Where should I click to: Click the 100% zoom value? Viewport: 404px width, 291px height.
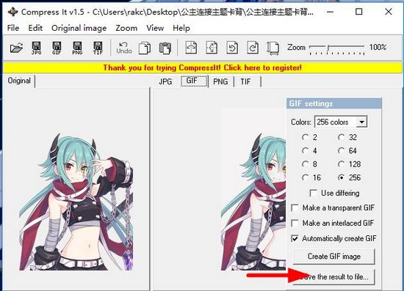coord(378,48)
